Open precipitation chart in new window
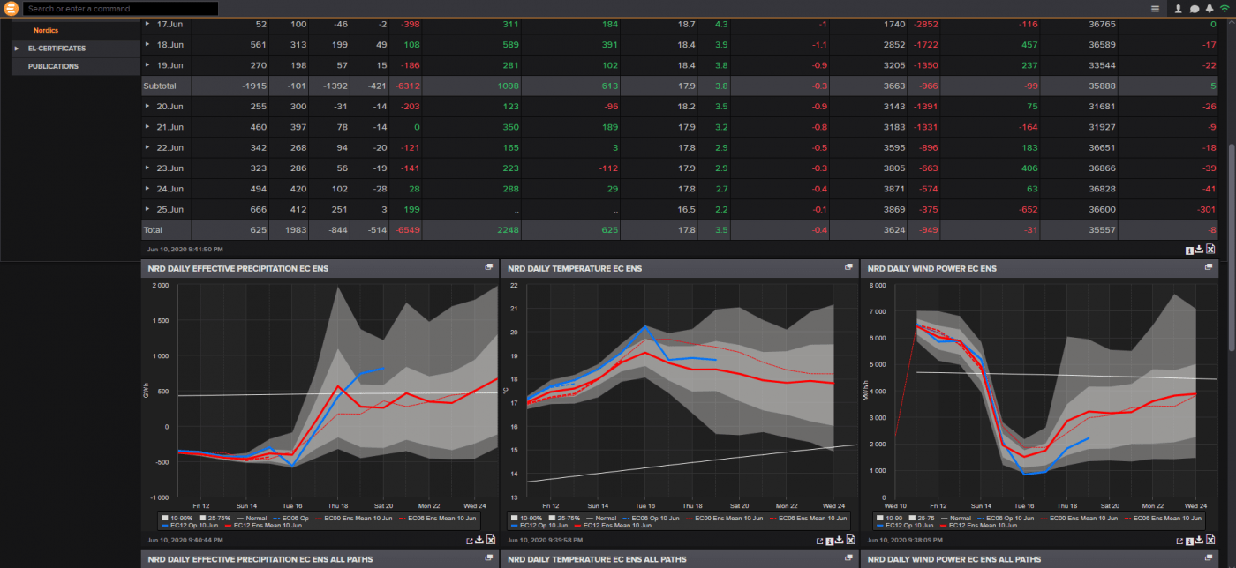Screen dimensions: 1236x568 coord(469,540)
